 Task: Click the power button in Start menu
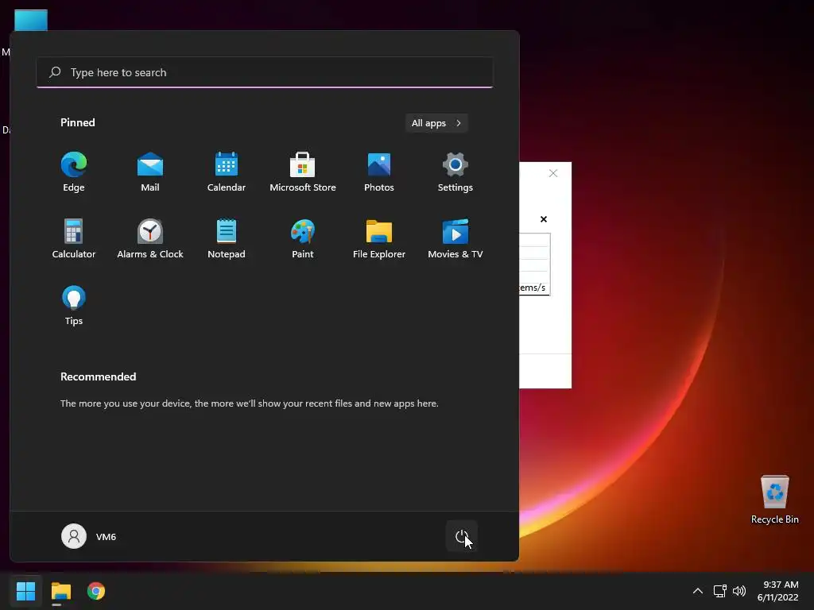462,536
